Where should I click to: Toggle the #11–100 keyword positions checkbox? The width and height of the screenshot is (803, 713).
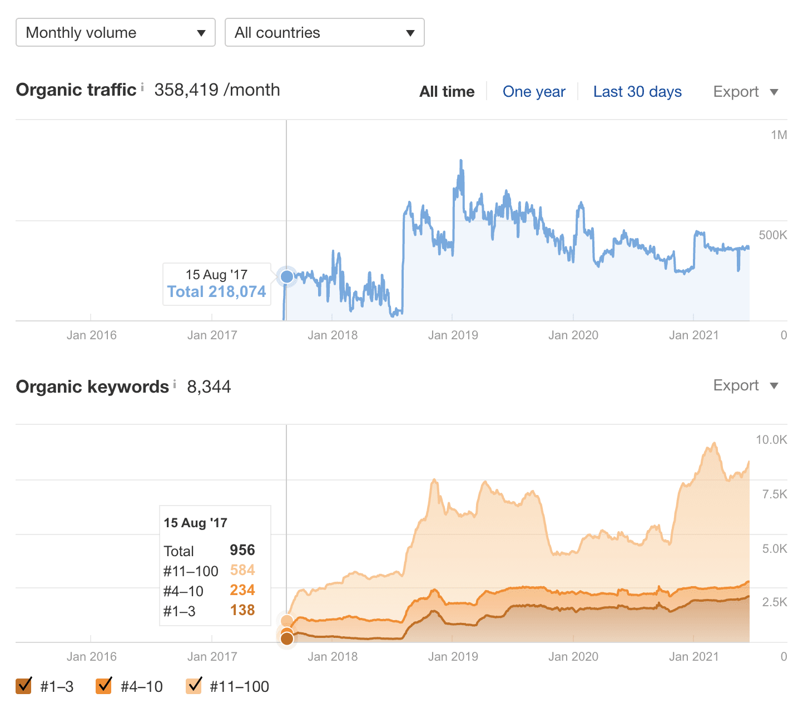(x=194, y=686)
